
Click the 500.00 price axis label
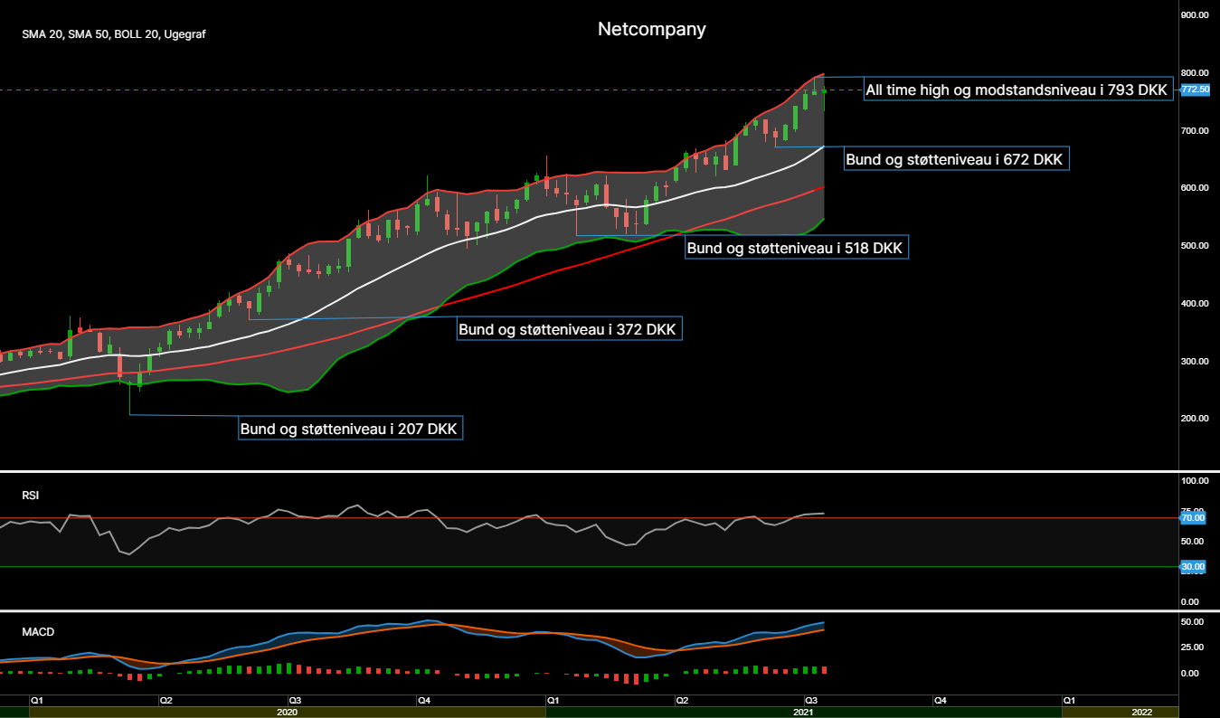[1196, 245]
